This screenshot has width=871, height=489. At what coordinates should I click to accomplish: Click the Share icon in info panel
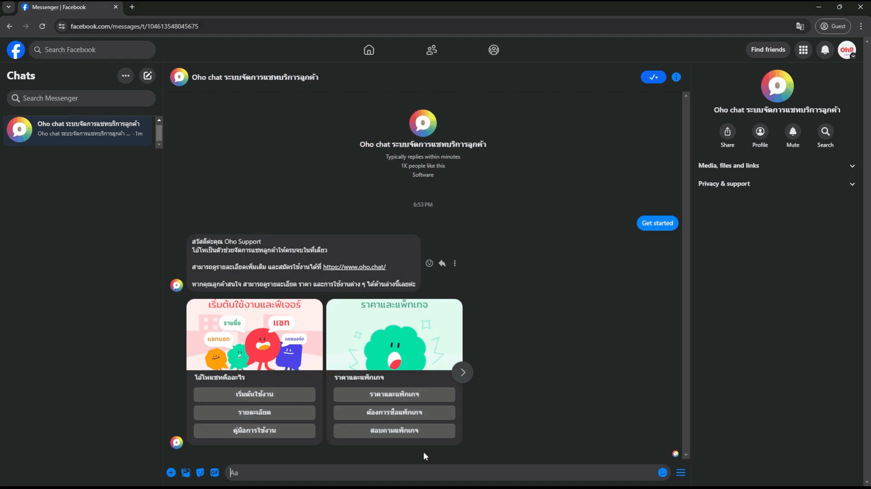727,131
